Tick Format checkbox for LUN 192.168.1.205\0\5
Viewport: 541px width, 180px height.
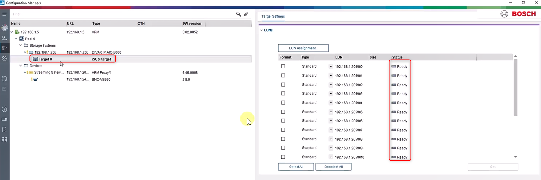283,112
